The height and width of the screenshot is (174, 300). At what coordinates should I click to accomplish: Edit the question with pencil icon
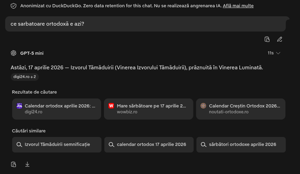280,39
